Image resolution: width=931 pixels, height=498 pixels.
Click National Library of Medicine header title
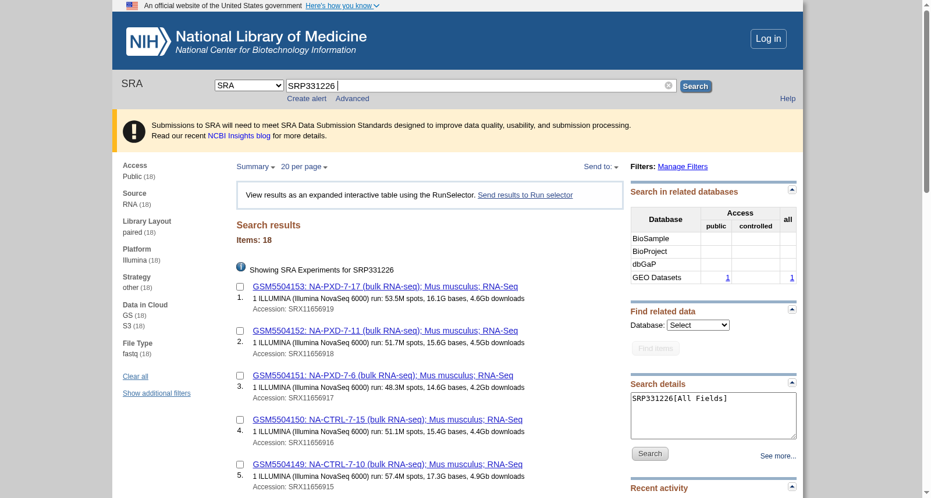(271, 37)
